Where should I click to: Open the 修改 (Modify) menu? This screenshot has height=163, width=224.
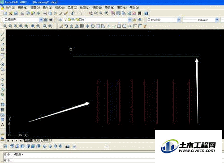click(x=109, y=8)
